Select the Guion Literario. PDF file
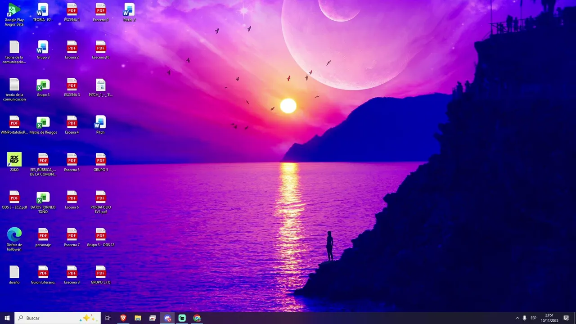Viewport: 576px width, 324px height. tap(43, 275)
